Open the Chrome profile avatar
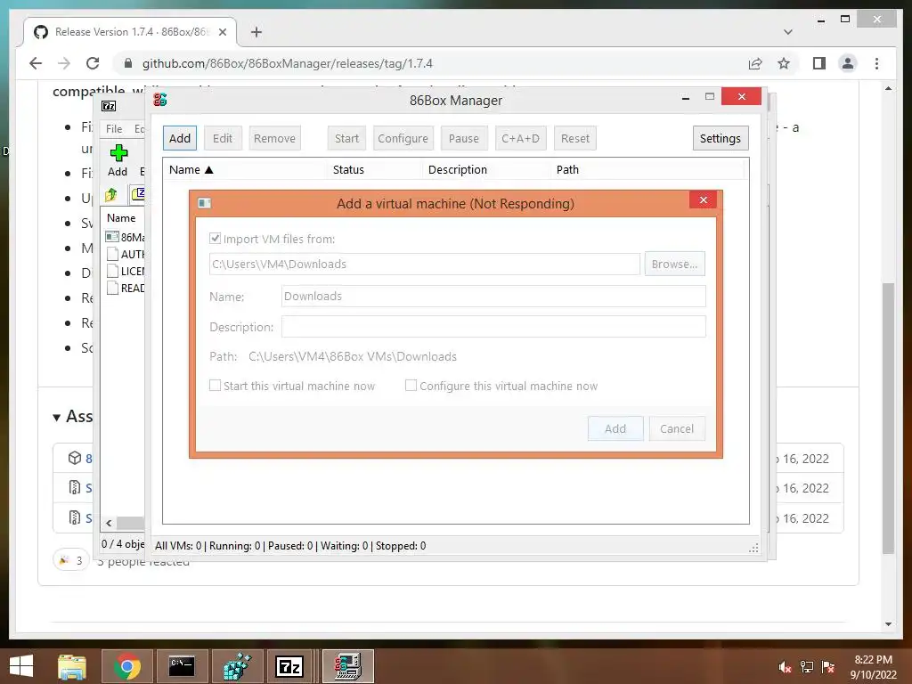Screen dimensions: 912x684 pos(848,63)
